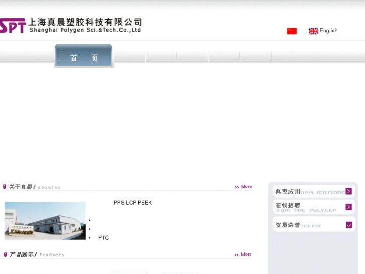The width and height of the screenshot is (365, 274).
Task: Open 典型应用 Applications sidebar button
Action: (314, 191)
